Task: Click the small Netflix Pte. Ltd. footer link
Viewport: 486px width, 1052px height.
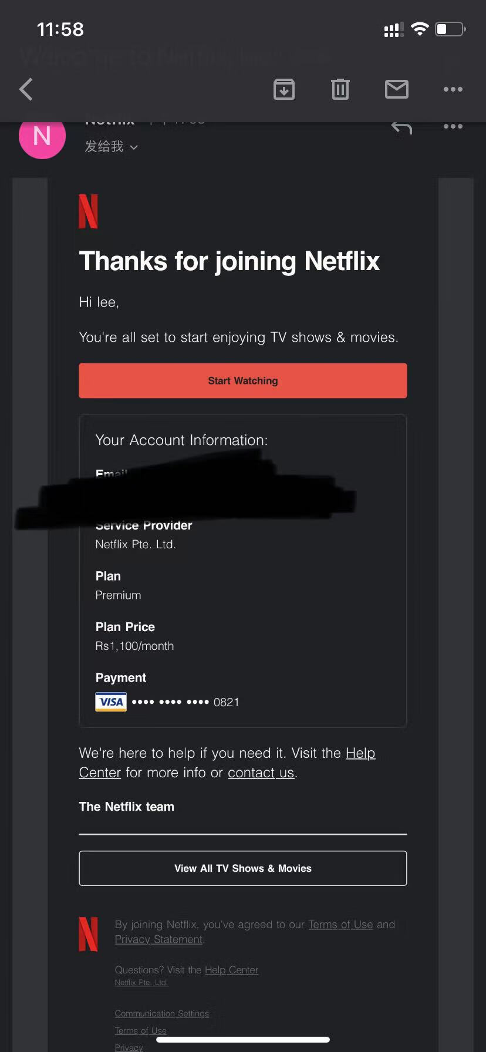Action: click(x=141, y=982)
